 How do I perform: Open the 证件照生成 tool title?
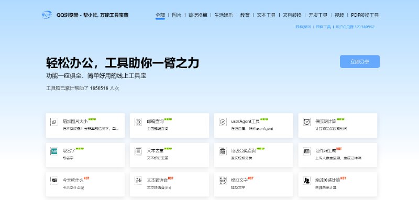click(x=325, y=151)
